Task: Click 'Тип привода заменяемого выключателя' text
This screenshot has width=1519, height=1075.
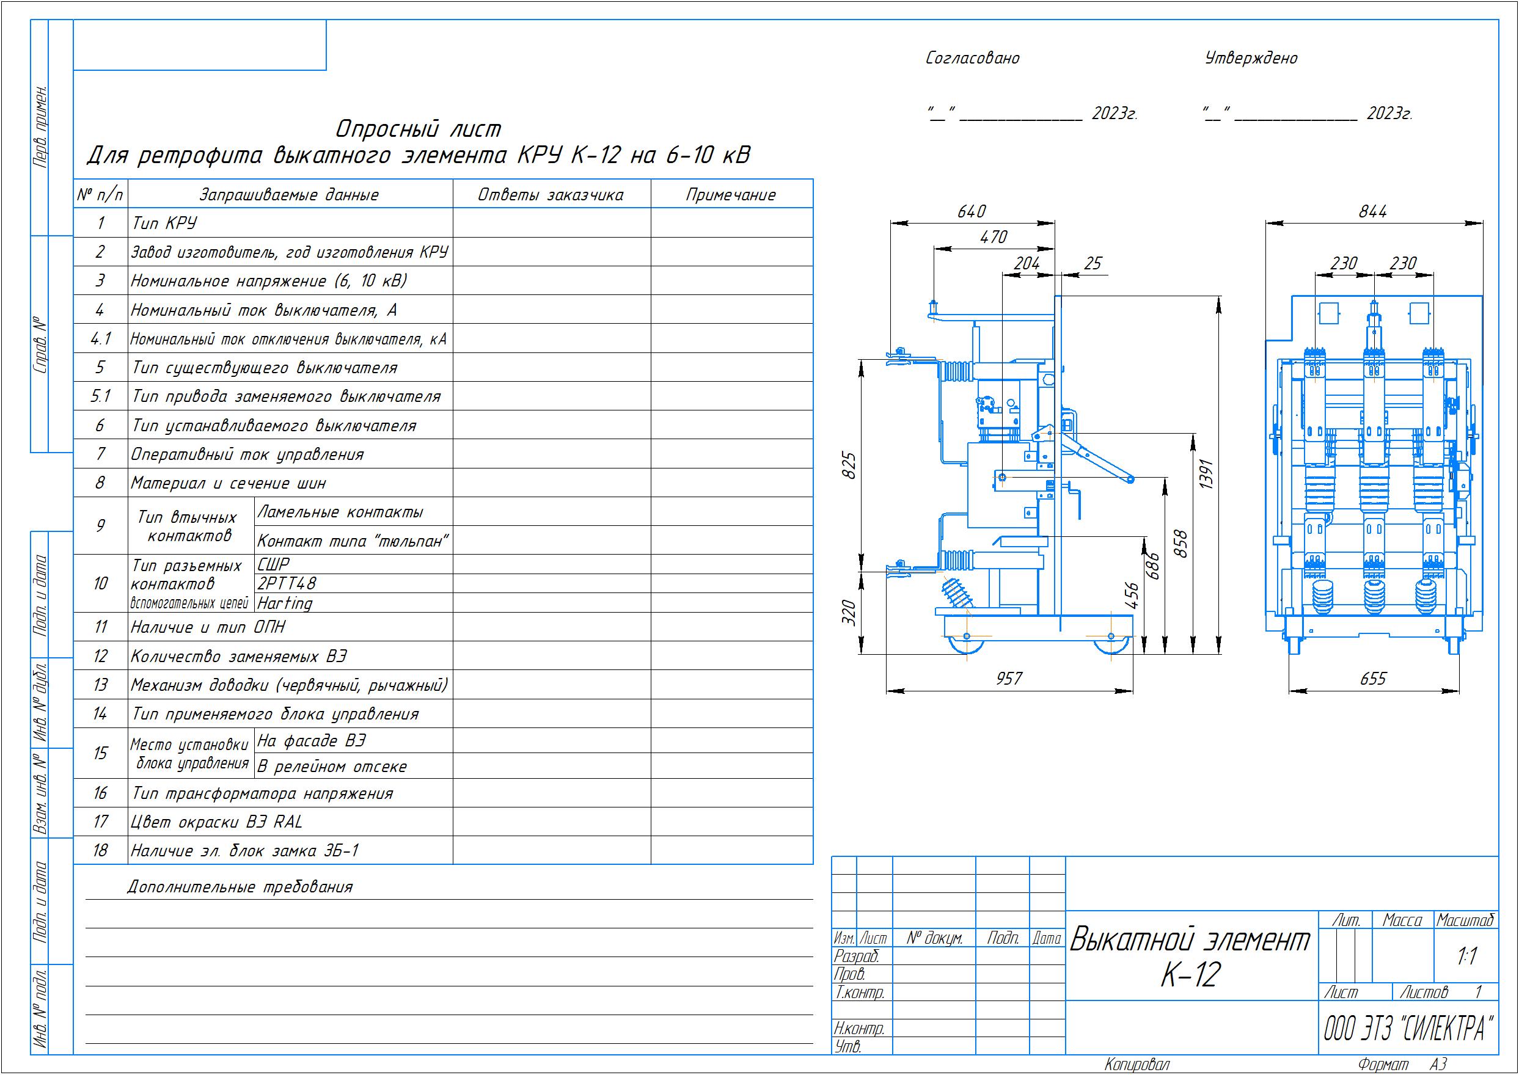Action: (x=286, y=396)
